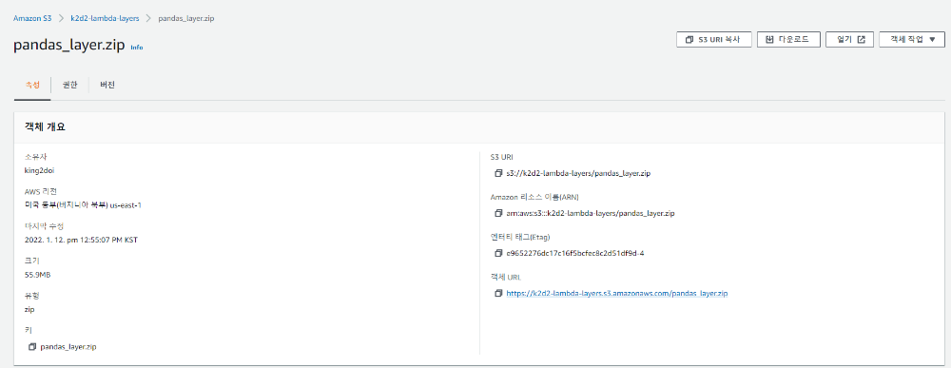The width and height of the screenshot is (951, 368).
Task: Click the S3 URI field label
Action: click(501, 158)
